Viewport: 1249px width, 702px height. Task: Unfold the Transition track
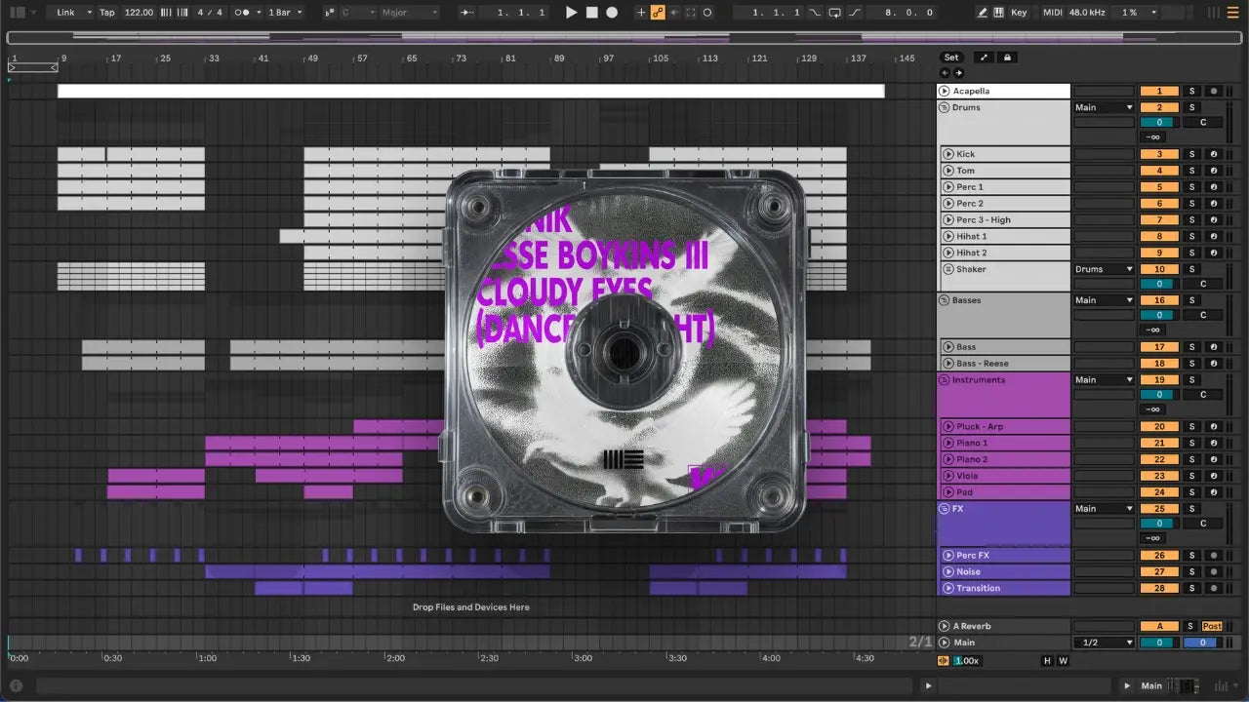click(948, 588)
